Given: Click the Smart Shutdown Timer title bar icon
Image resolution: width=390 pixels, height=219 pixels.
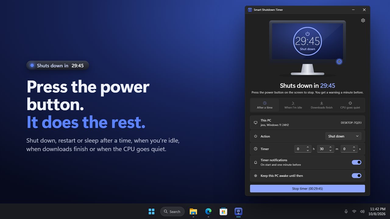Looking at the screenshot, I should [x=250, y=10].
